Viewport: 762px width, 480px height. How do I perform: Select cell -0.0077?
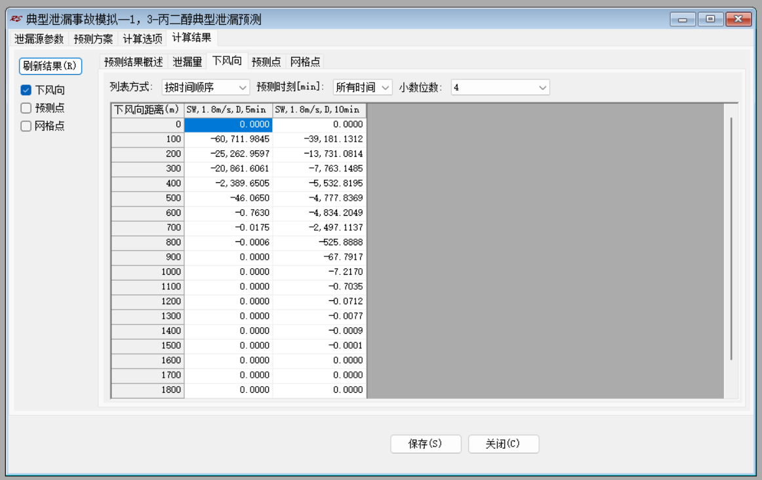coord(319,316)
